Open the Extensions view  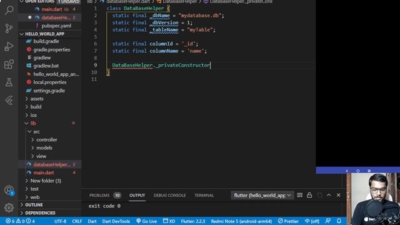[x=9, y=64]
